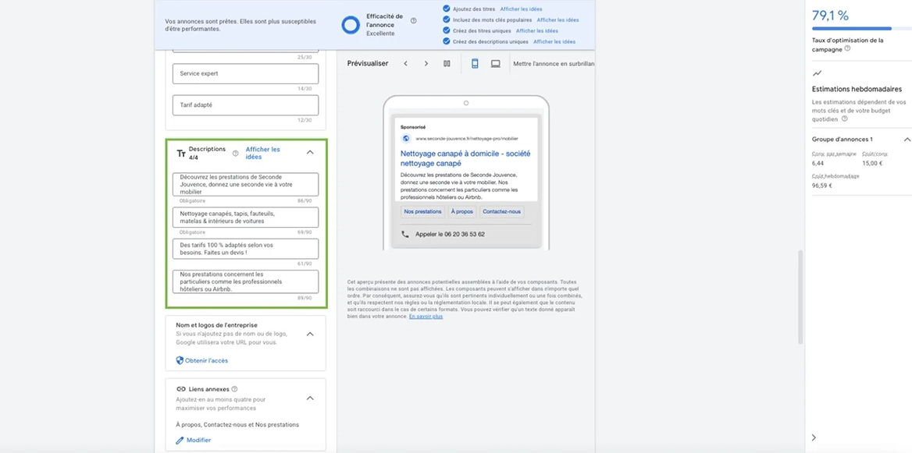Click the globe icon in the ad preview

coord(406,138)
